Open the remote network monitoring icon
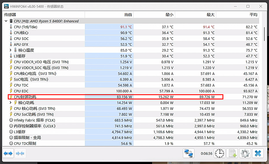269x164 pixels. pos(189,153)
